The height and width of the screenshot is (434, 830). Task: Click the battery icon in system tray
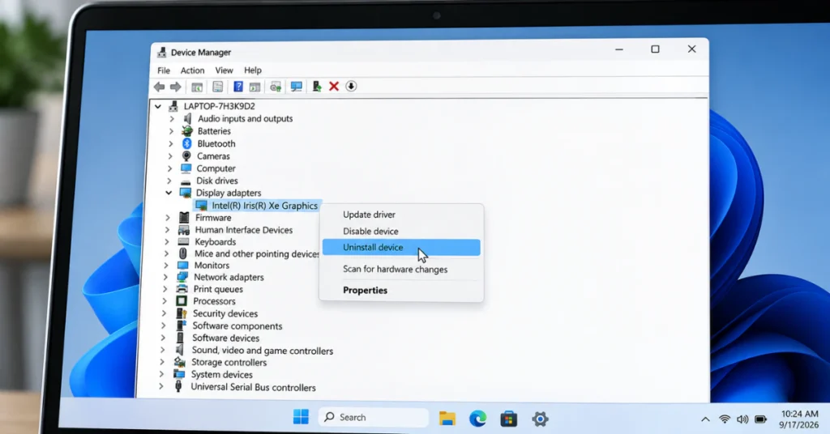(760, 419)
